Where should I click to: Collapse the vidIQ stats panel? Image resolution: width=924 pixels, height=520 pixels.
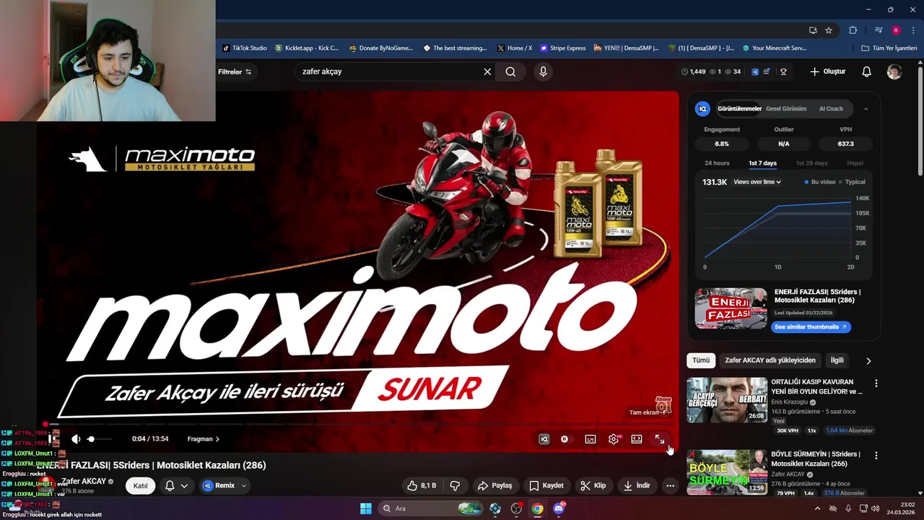(866, 109)
